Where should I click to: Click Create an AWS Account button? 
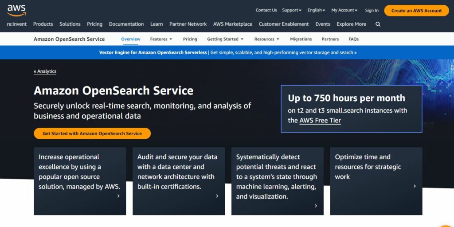(x=416, y=11)
